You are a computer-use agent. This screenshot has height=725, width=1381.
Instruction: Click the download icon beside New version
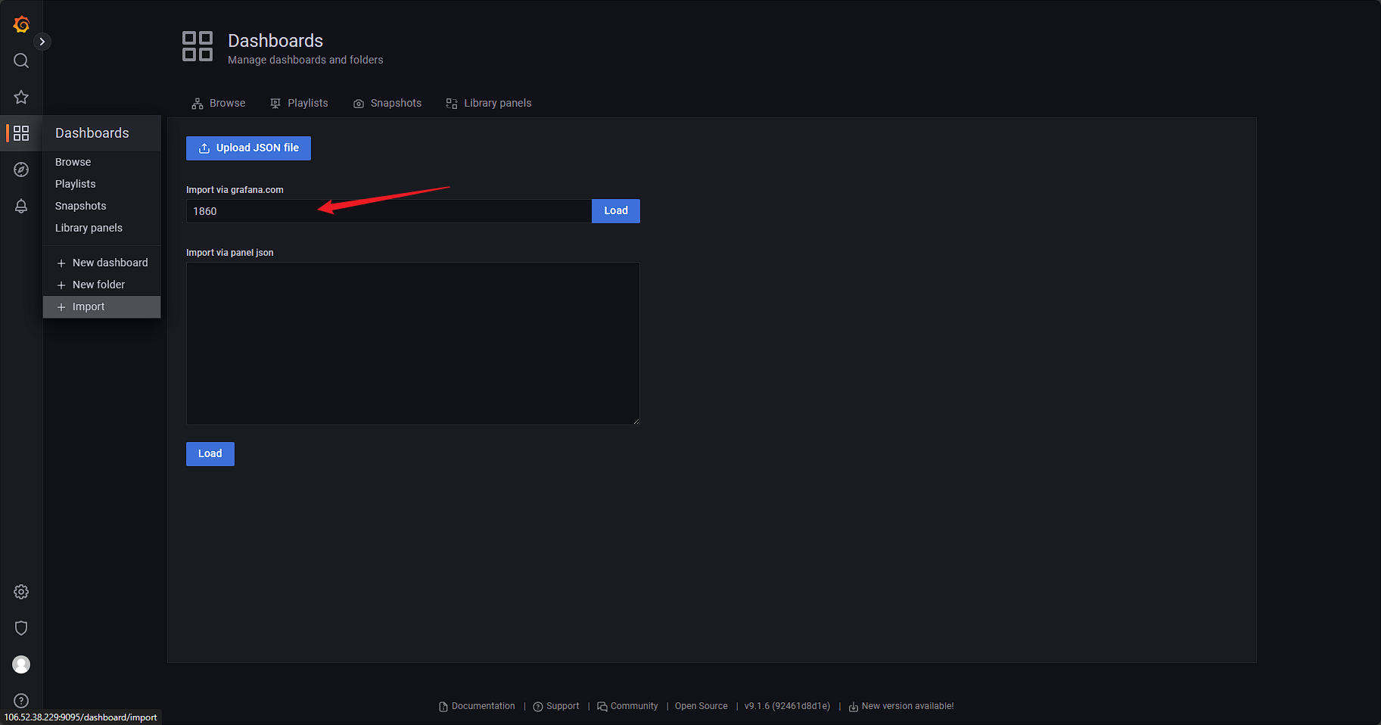(854, 707)
